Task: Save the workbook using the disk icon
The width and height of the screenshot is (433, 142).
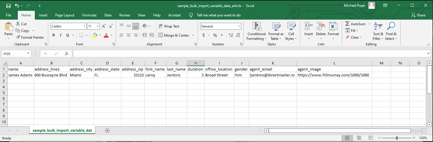Action: [x=8, y=6]
